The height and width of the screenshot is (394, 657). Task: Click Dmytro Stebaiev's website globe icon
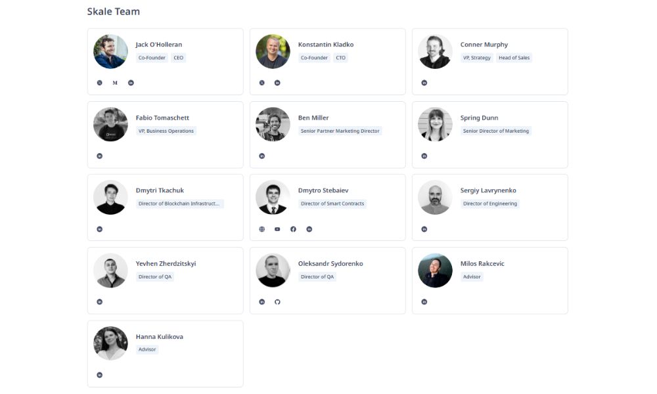[262, 229]
